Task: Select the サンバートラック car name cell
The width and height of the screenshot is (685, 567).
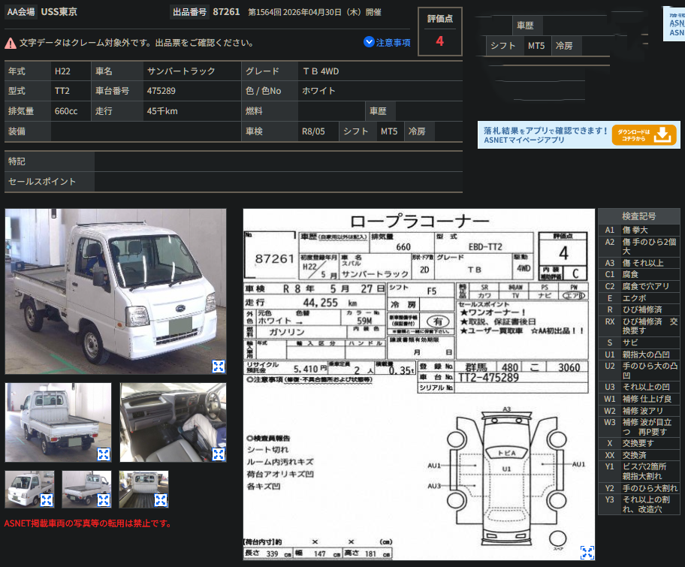Action: (192, 71)
